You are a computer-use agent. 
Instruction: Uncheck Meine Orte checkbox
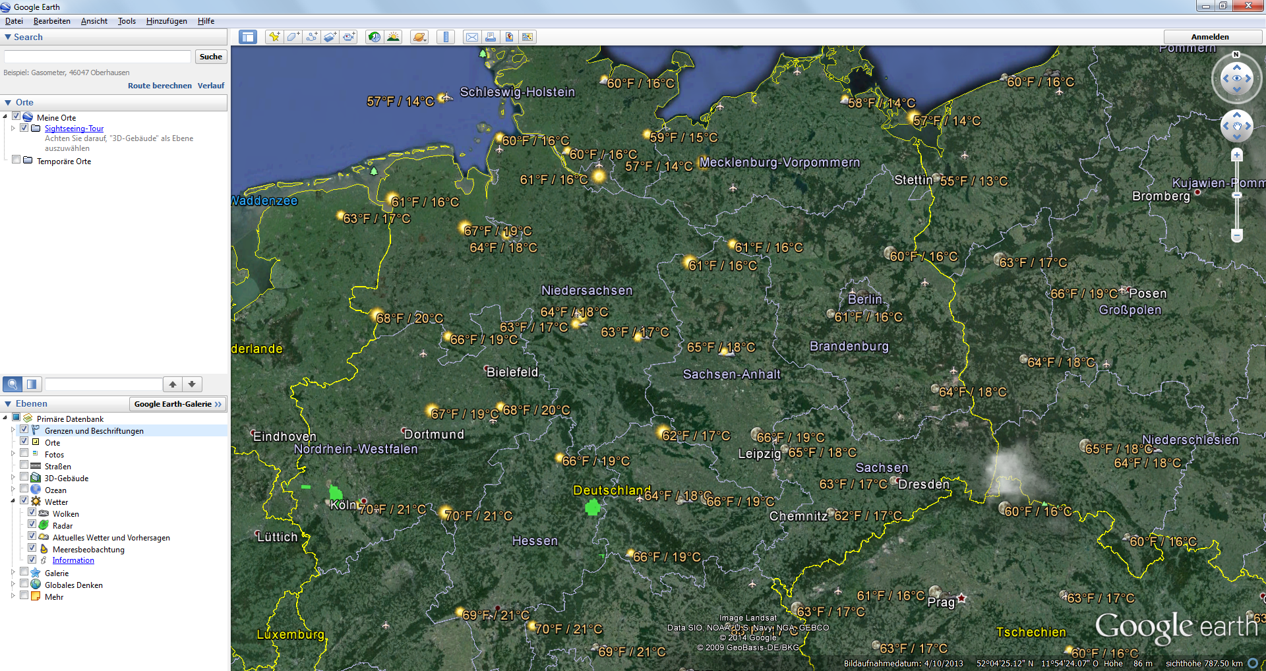pos(16,116)
